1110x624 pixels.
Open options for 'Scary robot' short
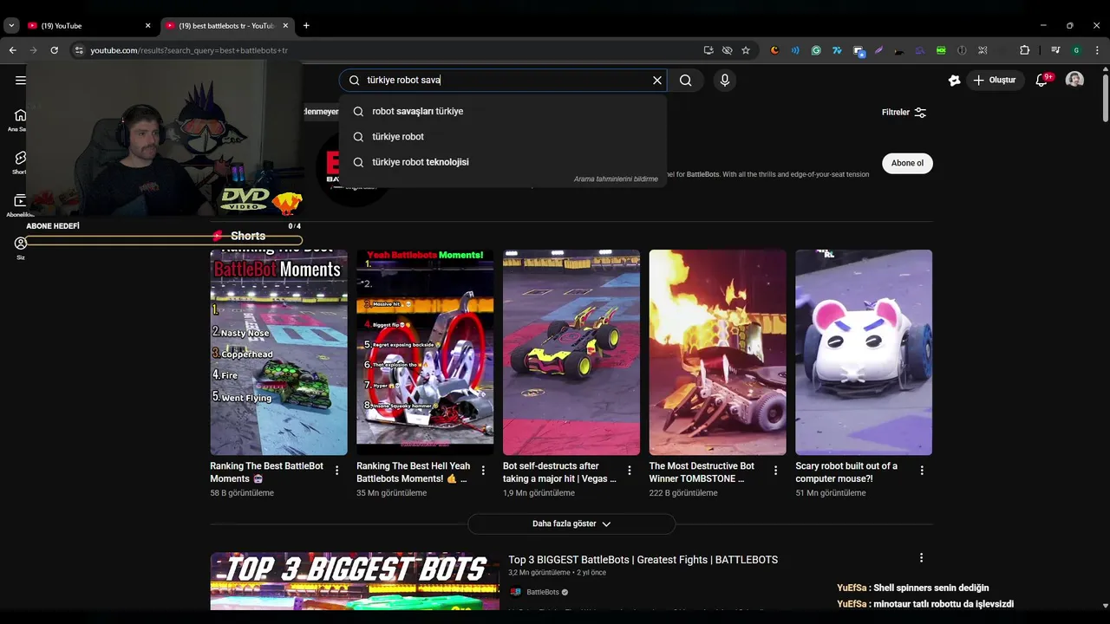pyautogui.click(x=922, y=471)
